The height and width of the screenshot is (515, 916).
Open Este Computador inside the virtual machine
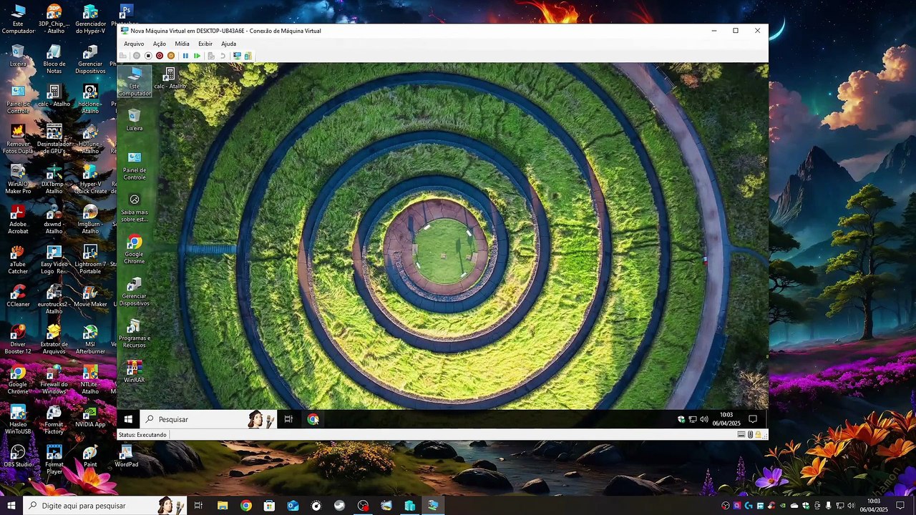click(135, 81)
